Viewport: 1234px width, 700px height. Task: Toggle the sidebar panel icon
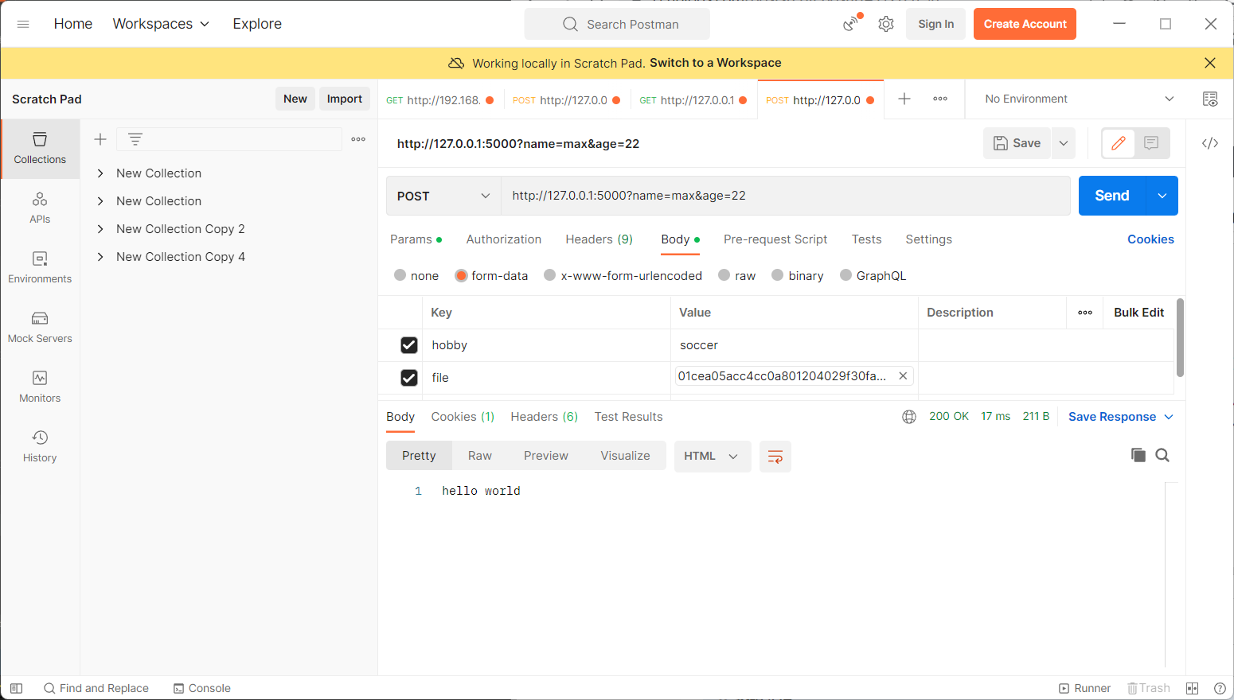[x=17, y=688]
